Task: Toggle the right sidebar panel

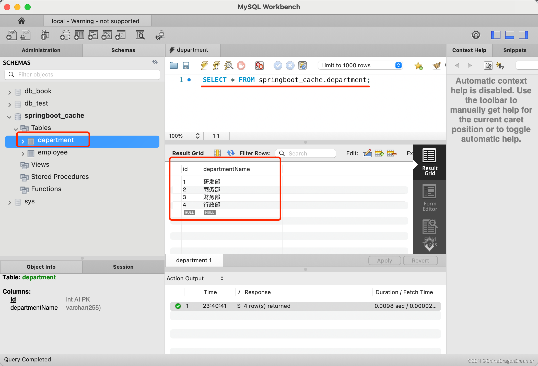Action: coord(523,35)
